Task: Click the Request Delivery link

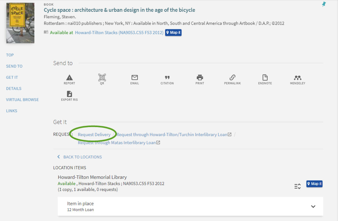Action: click(x=94, y=135)
